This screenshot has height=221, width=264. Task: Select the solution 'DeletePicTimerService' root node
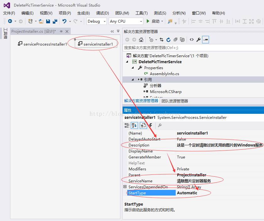[170, 56]
